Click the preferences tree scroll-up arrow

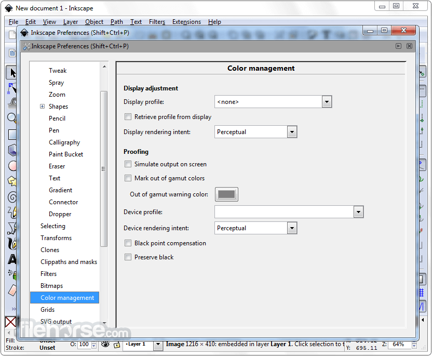(x=104, y=67)
